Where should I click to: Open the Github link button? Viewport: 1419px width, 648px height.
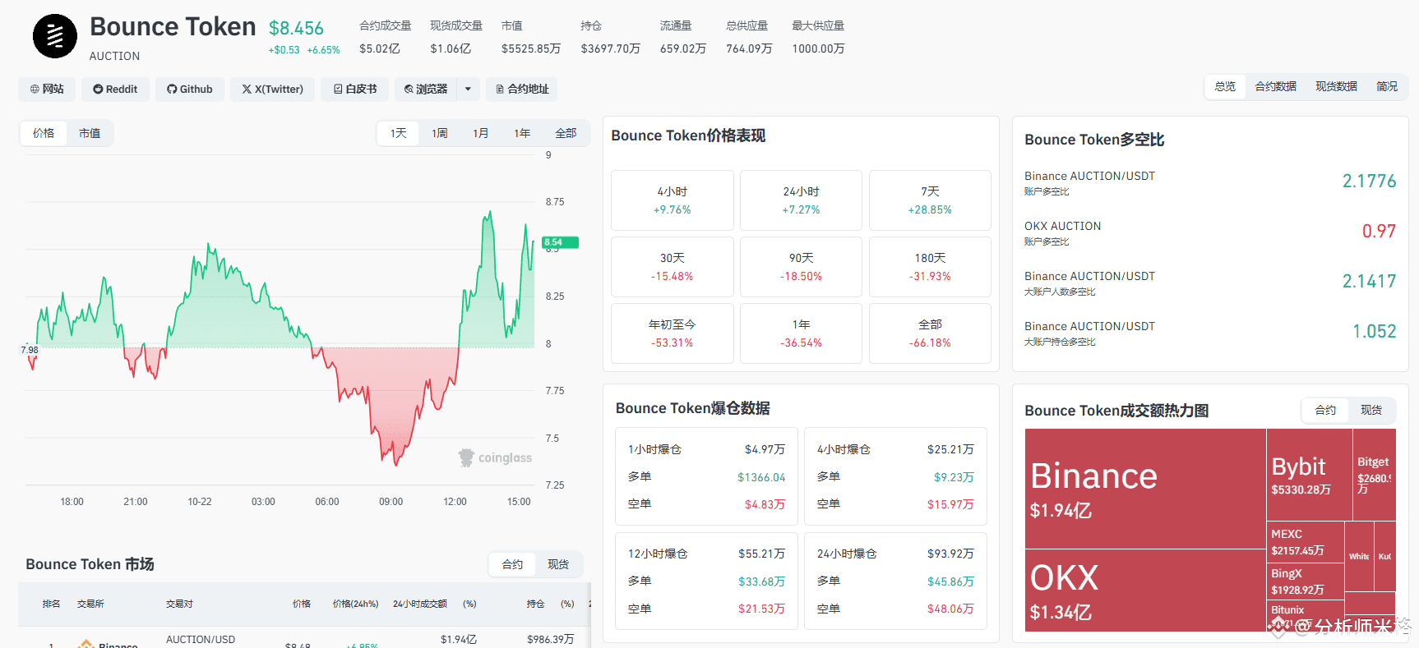(x=190, y=89)
